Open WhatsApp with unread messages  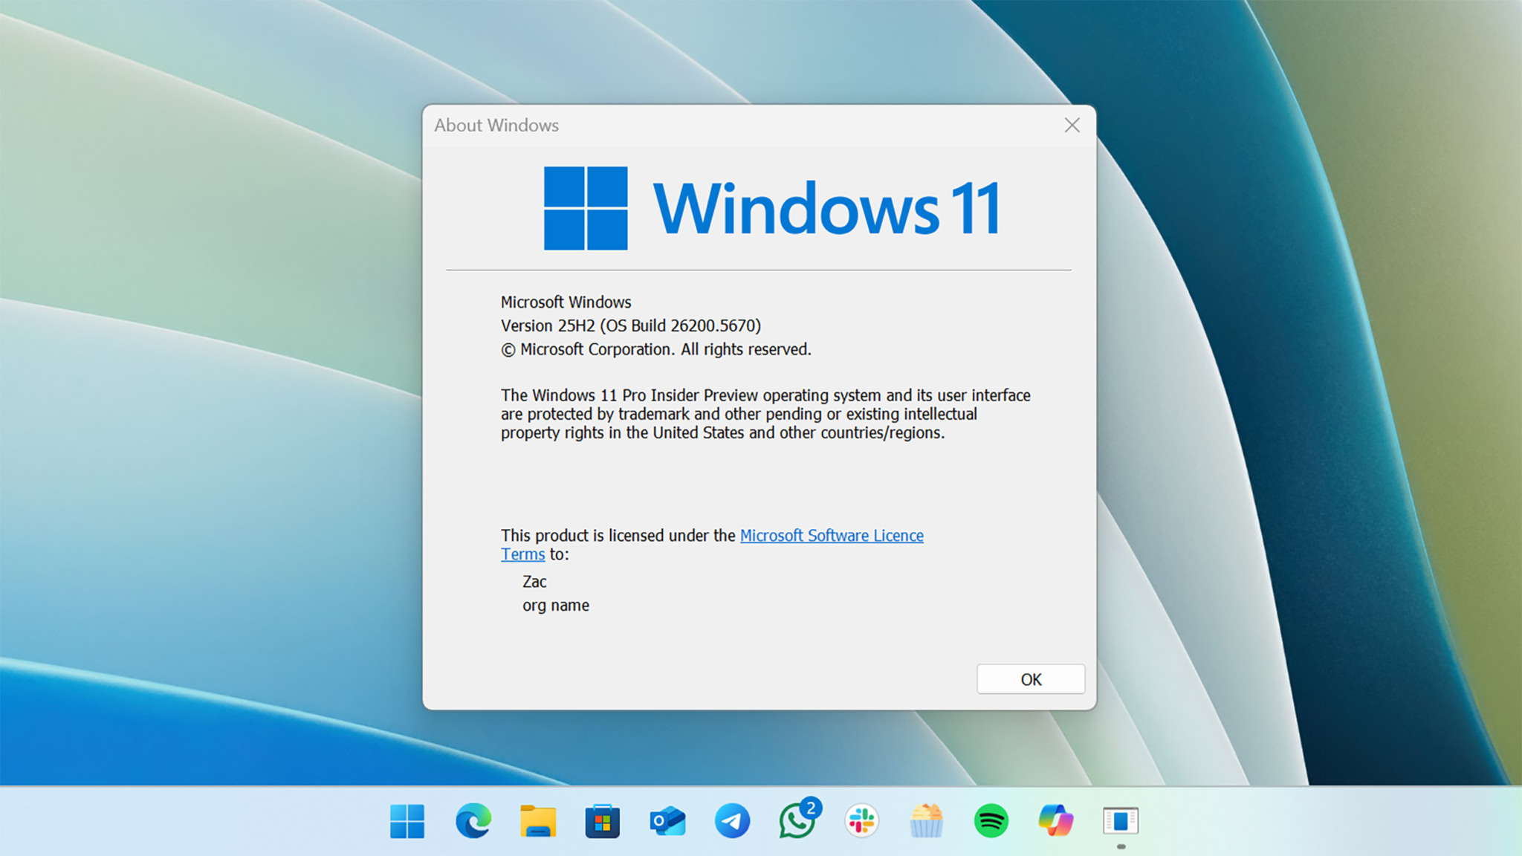pyautogui.click(x=797, y=823)
